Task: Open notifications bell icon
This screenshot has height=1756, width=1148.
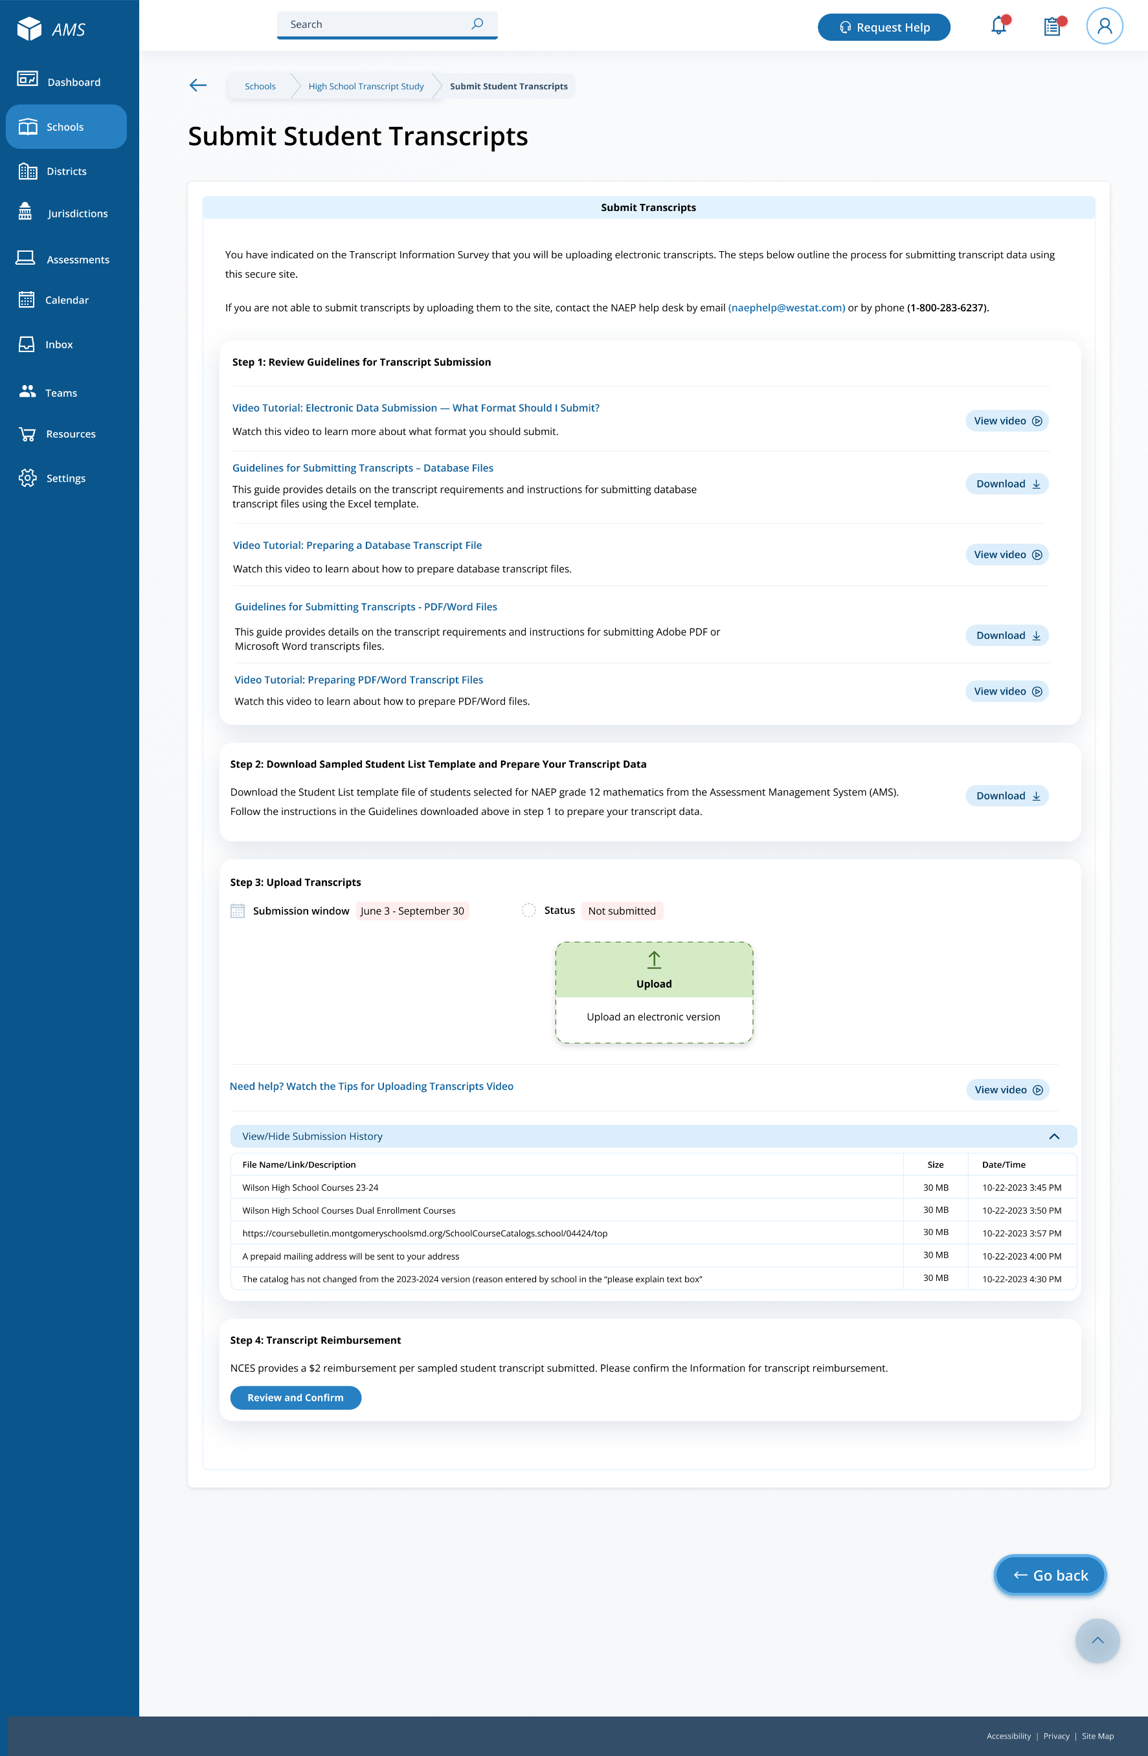Action: (x=1000, y=25)
